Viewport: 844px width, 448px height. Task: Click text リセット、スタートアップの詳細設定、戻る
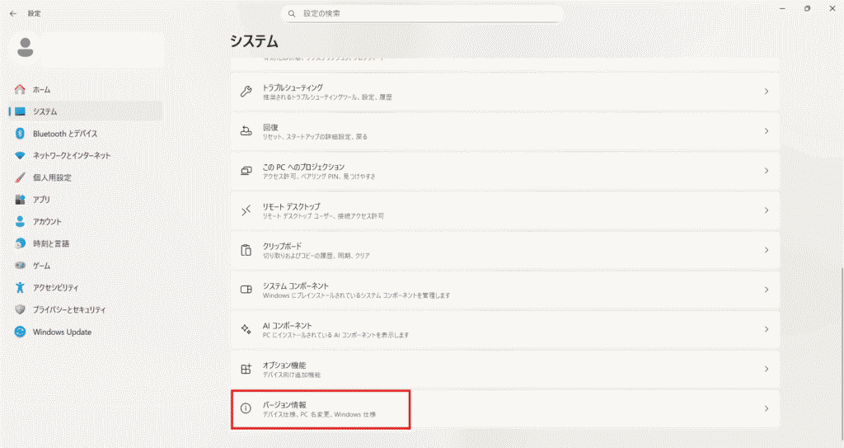(315, 137)
